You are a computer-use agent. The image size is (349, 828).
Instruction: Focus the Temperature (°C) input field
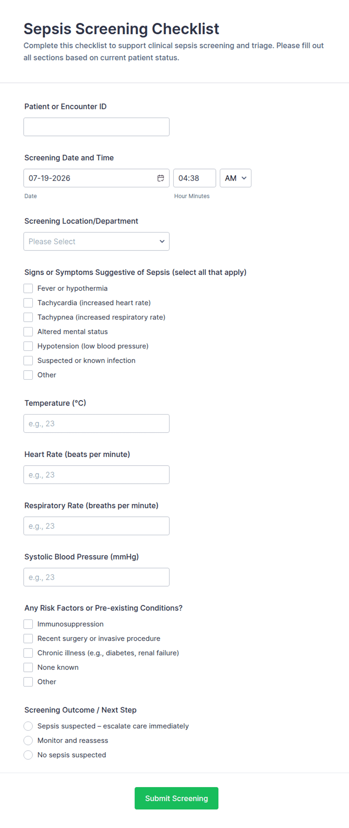(96, 424)
